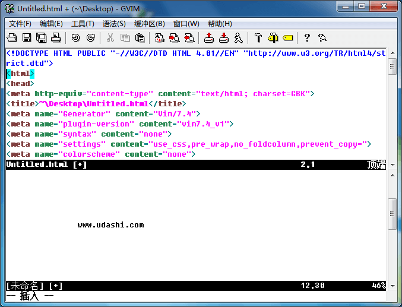Open Find and Replace tool

[160, 38]
